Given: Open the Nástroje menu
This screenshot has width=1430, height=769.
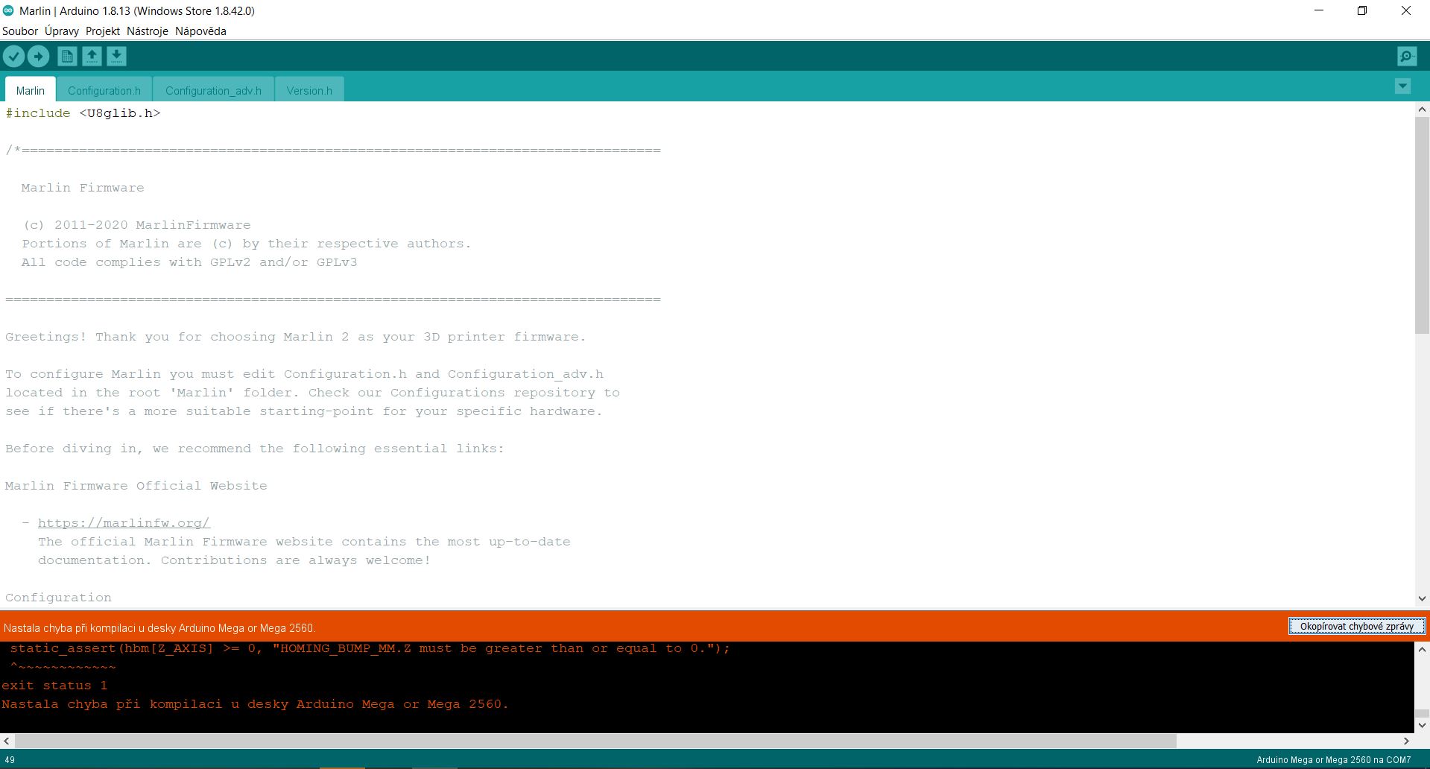Looking at the screenshot, I should [x=148, y=31].
